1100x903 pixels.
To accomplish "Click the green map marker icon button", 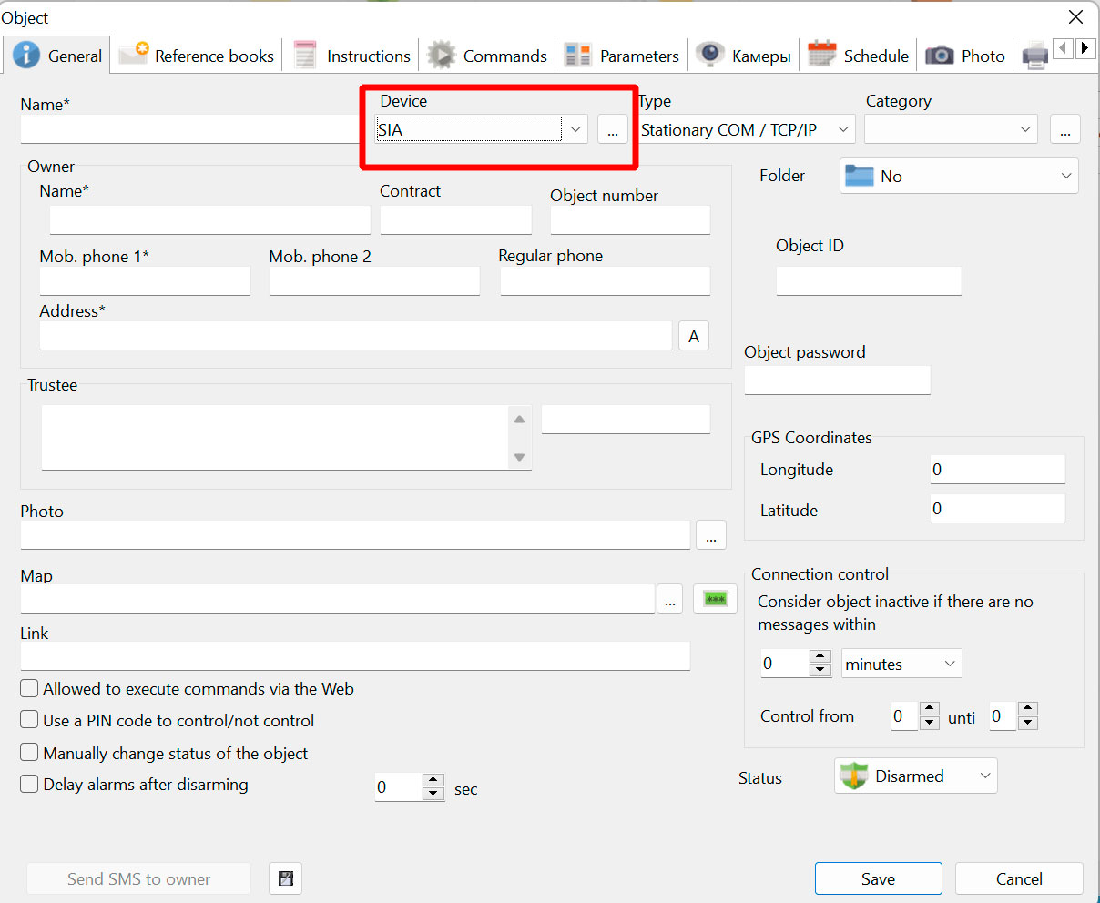I will (715, 599).
